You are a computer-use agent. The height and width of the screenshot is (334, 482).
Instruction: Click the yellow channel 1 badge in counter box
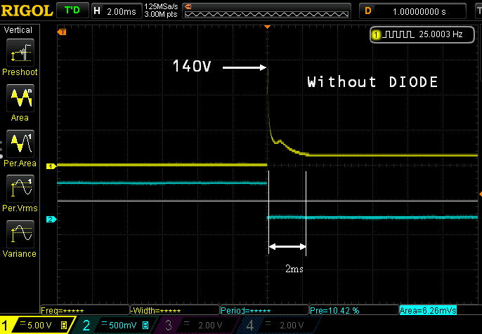click(376, 34)
